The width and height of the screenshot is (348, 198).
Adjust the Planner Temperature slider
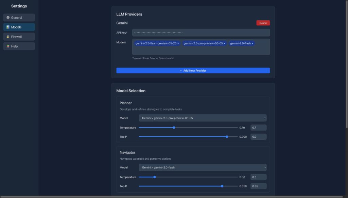(x=174, y=127)
